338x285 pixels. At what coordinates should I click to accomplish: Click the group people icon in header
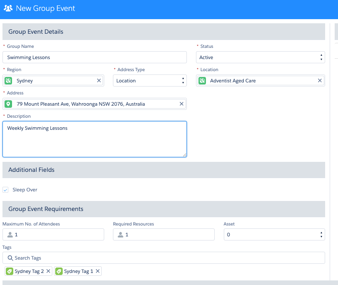pos(8,8)
